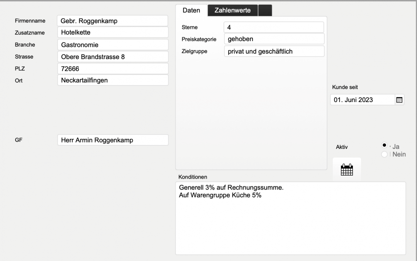
Task: Select the Nein radio button
Action: coord(384,154)
